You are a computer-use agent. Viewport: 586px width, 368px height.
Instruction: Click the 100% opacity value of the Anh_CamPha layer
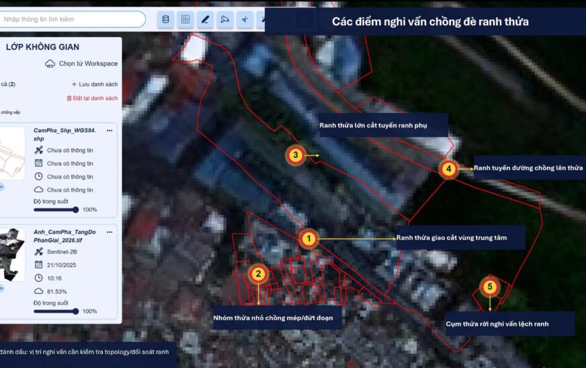89,311
